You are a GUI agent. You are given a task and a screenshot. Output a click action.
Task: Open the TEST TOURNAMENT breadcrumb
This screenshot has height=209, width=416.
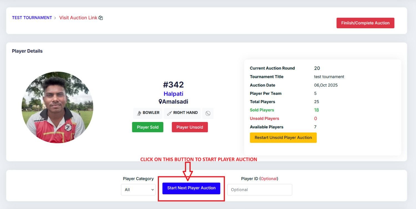click(x=32, y=18)
